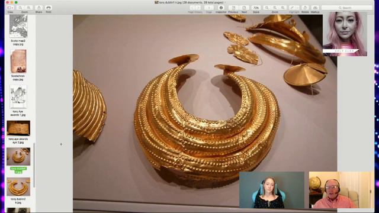Open the View sidebar mode dropdown

(10, 8)
